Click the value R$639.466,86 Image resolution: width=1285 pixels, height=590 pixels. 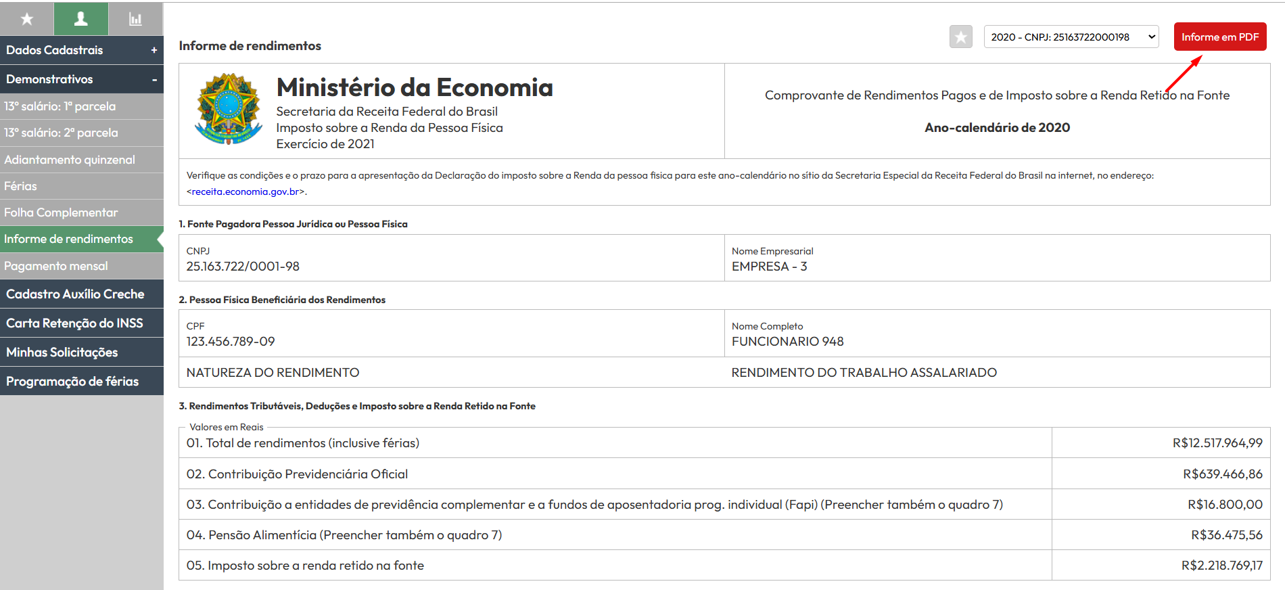pos(1223,474)
